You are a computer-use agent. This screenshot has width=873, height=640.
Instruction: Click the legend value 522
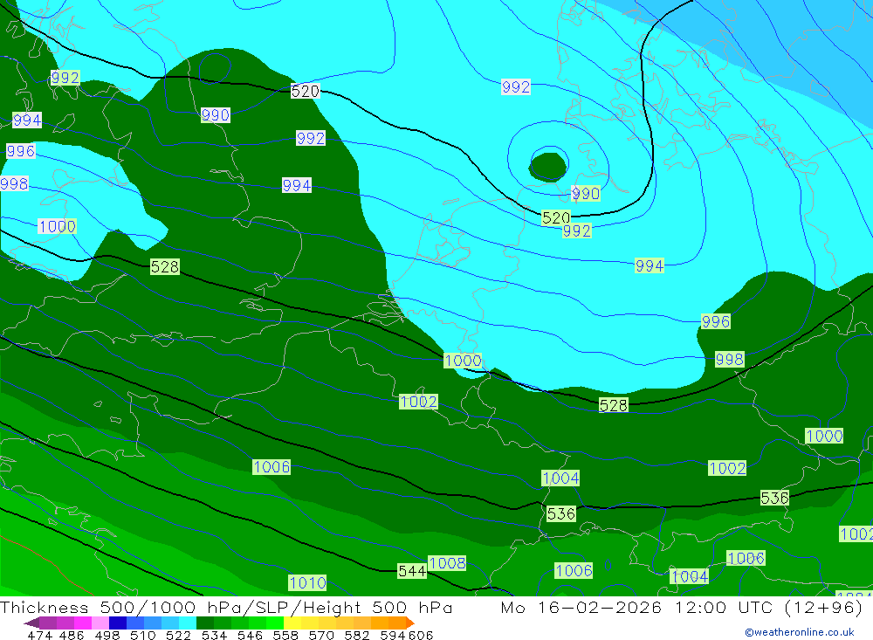[178, 635]
